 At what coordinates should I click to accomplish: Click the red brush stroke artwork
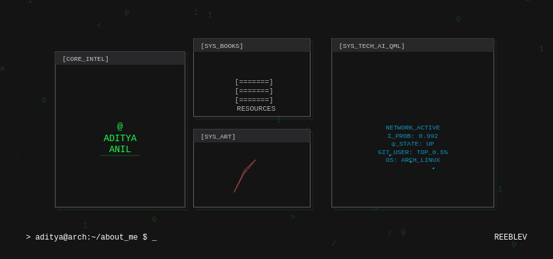(x=244, y=175)
